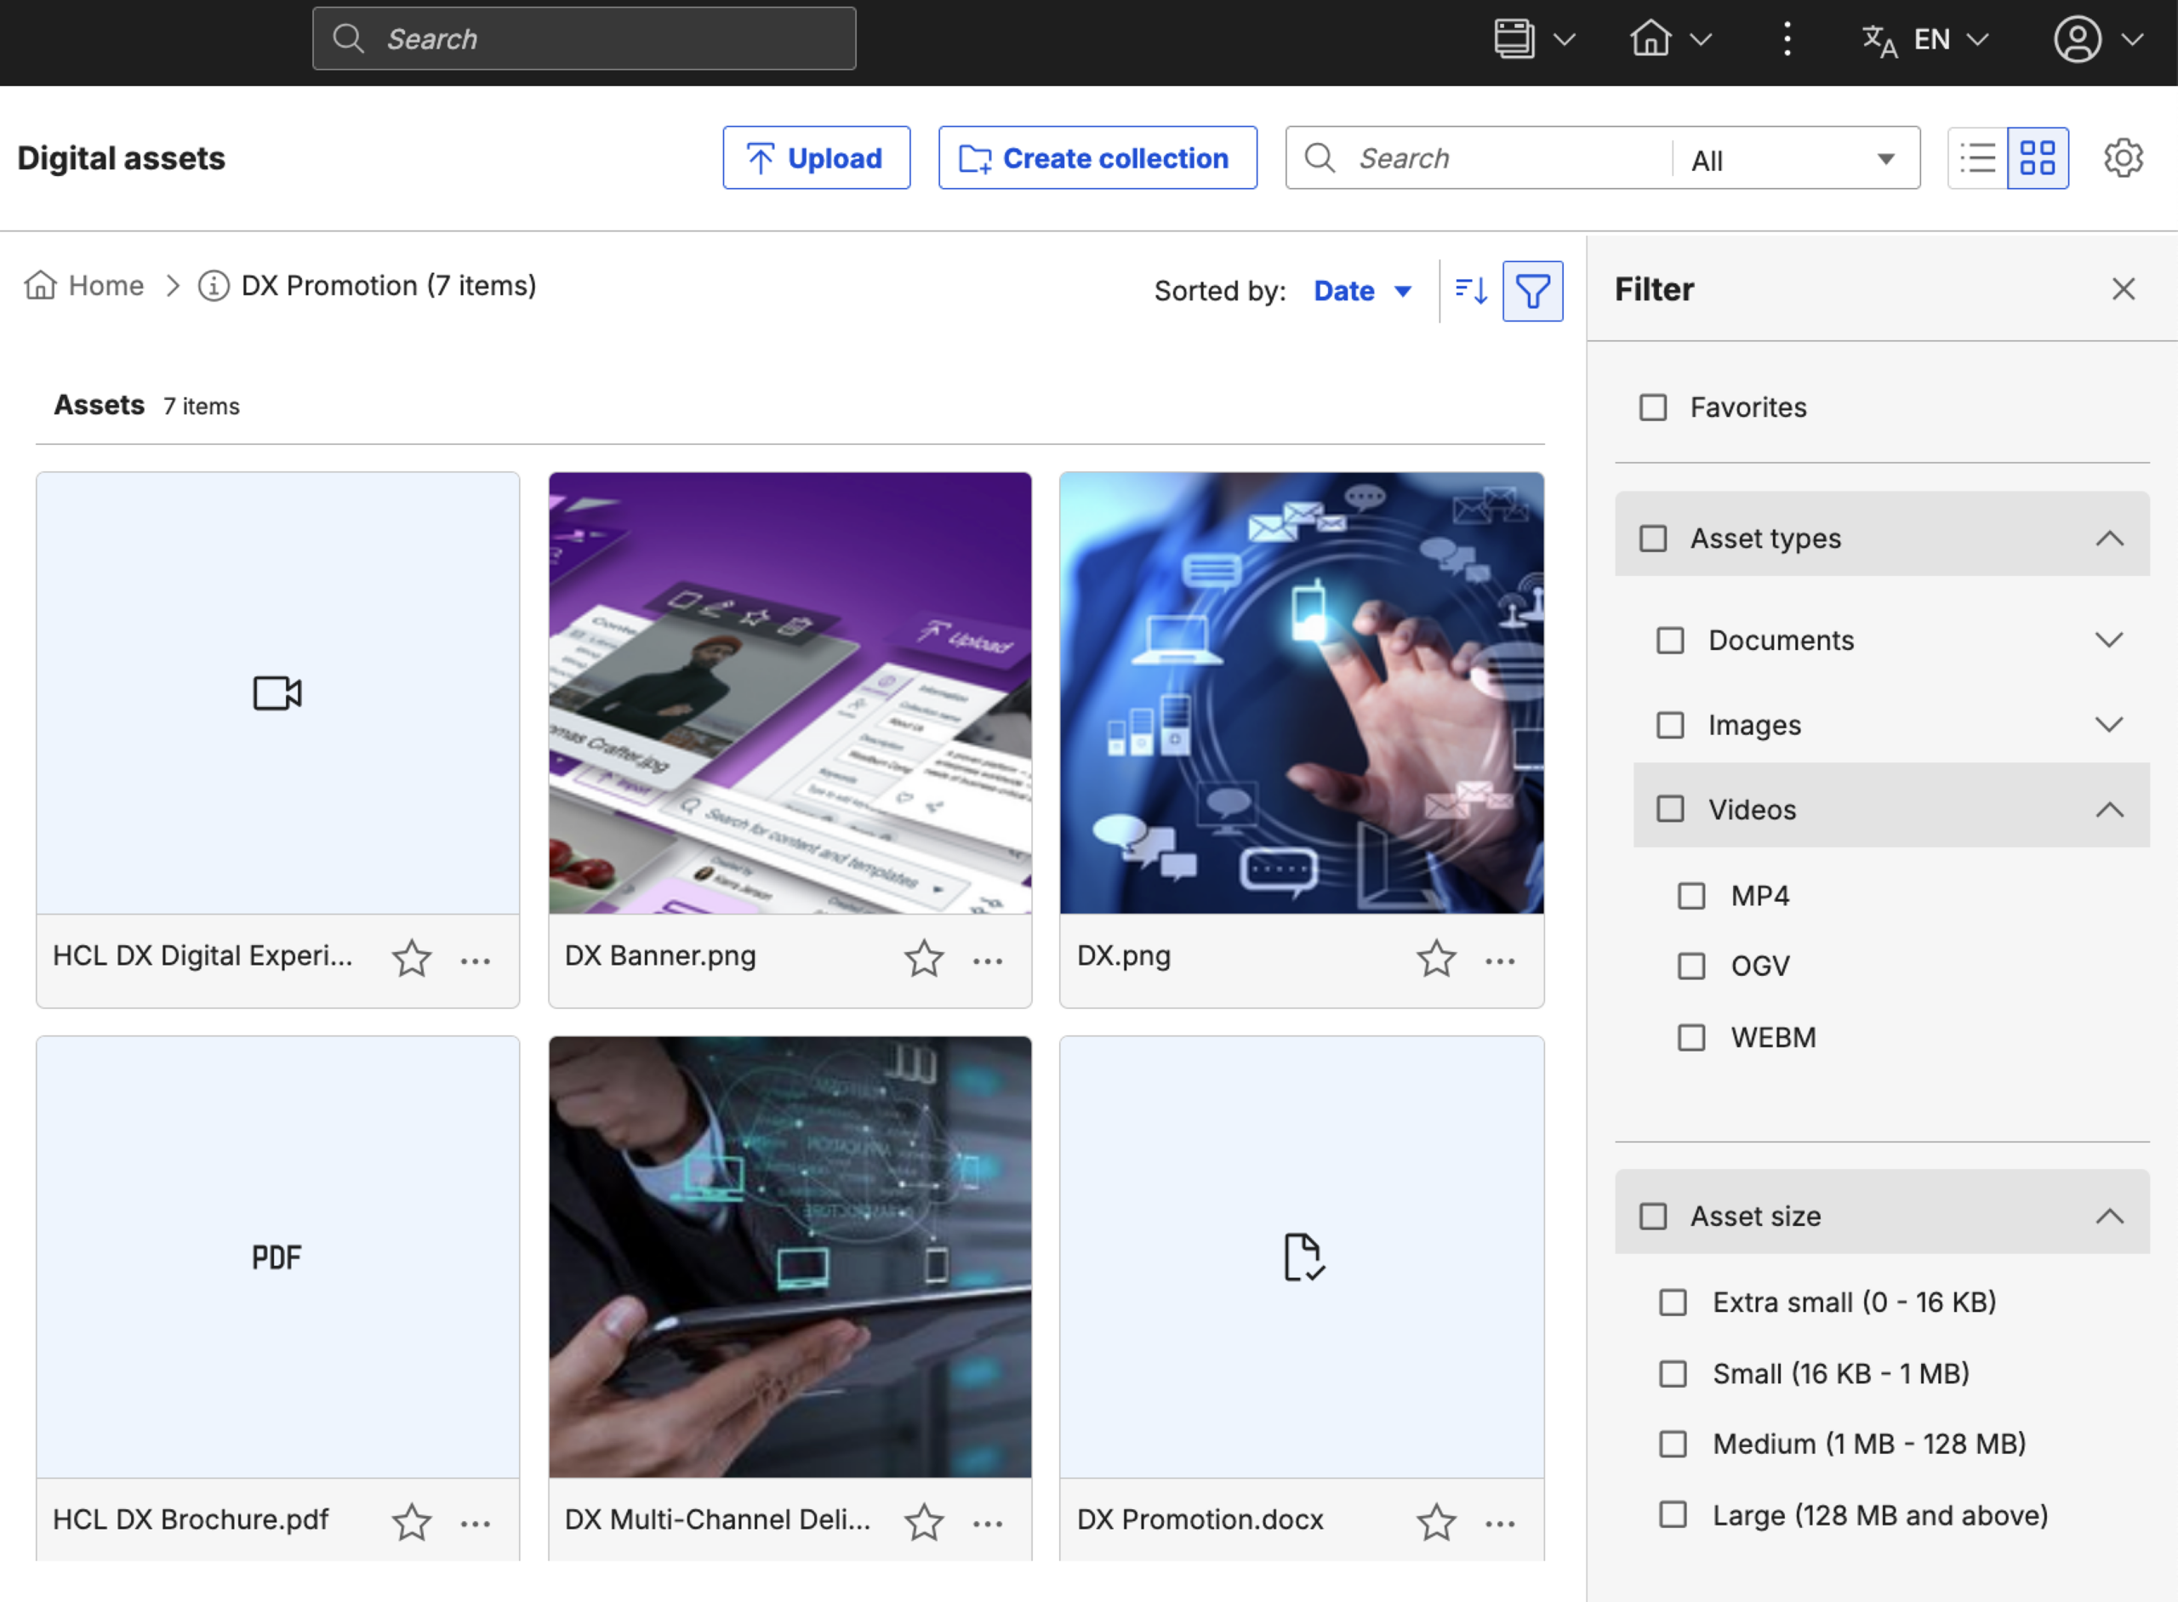The image size is (2178, 1602).
Task: Navigate to Home via the breadcrumb
Action: [103, 285]
